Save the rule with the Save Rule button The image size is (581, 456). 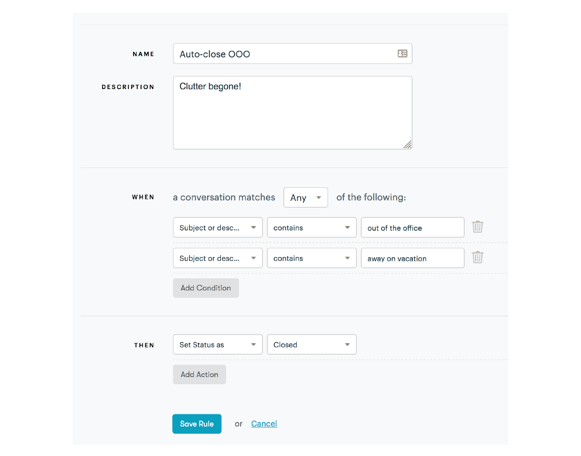[197, 424]
